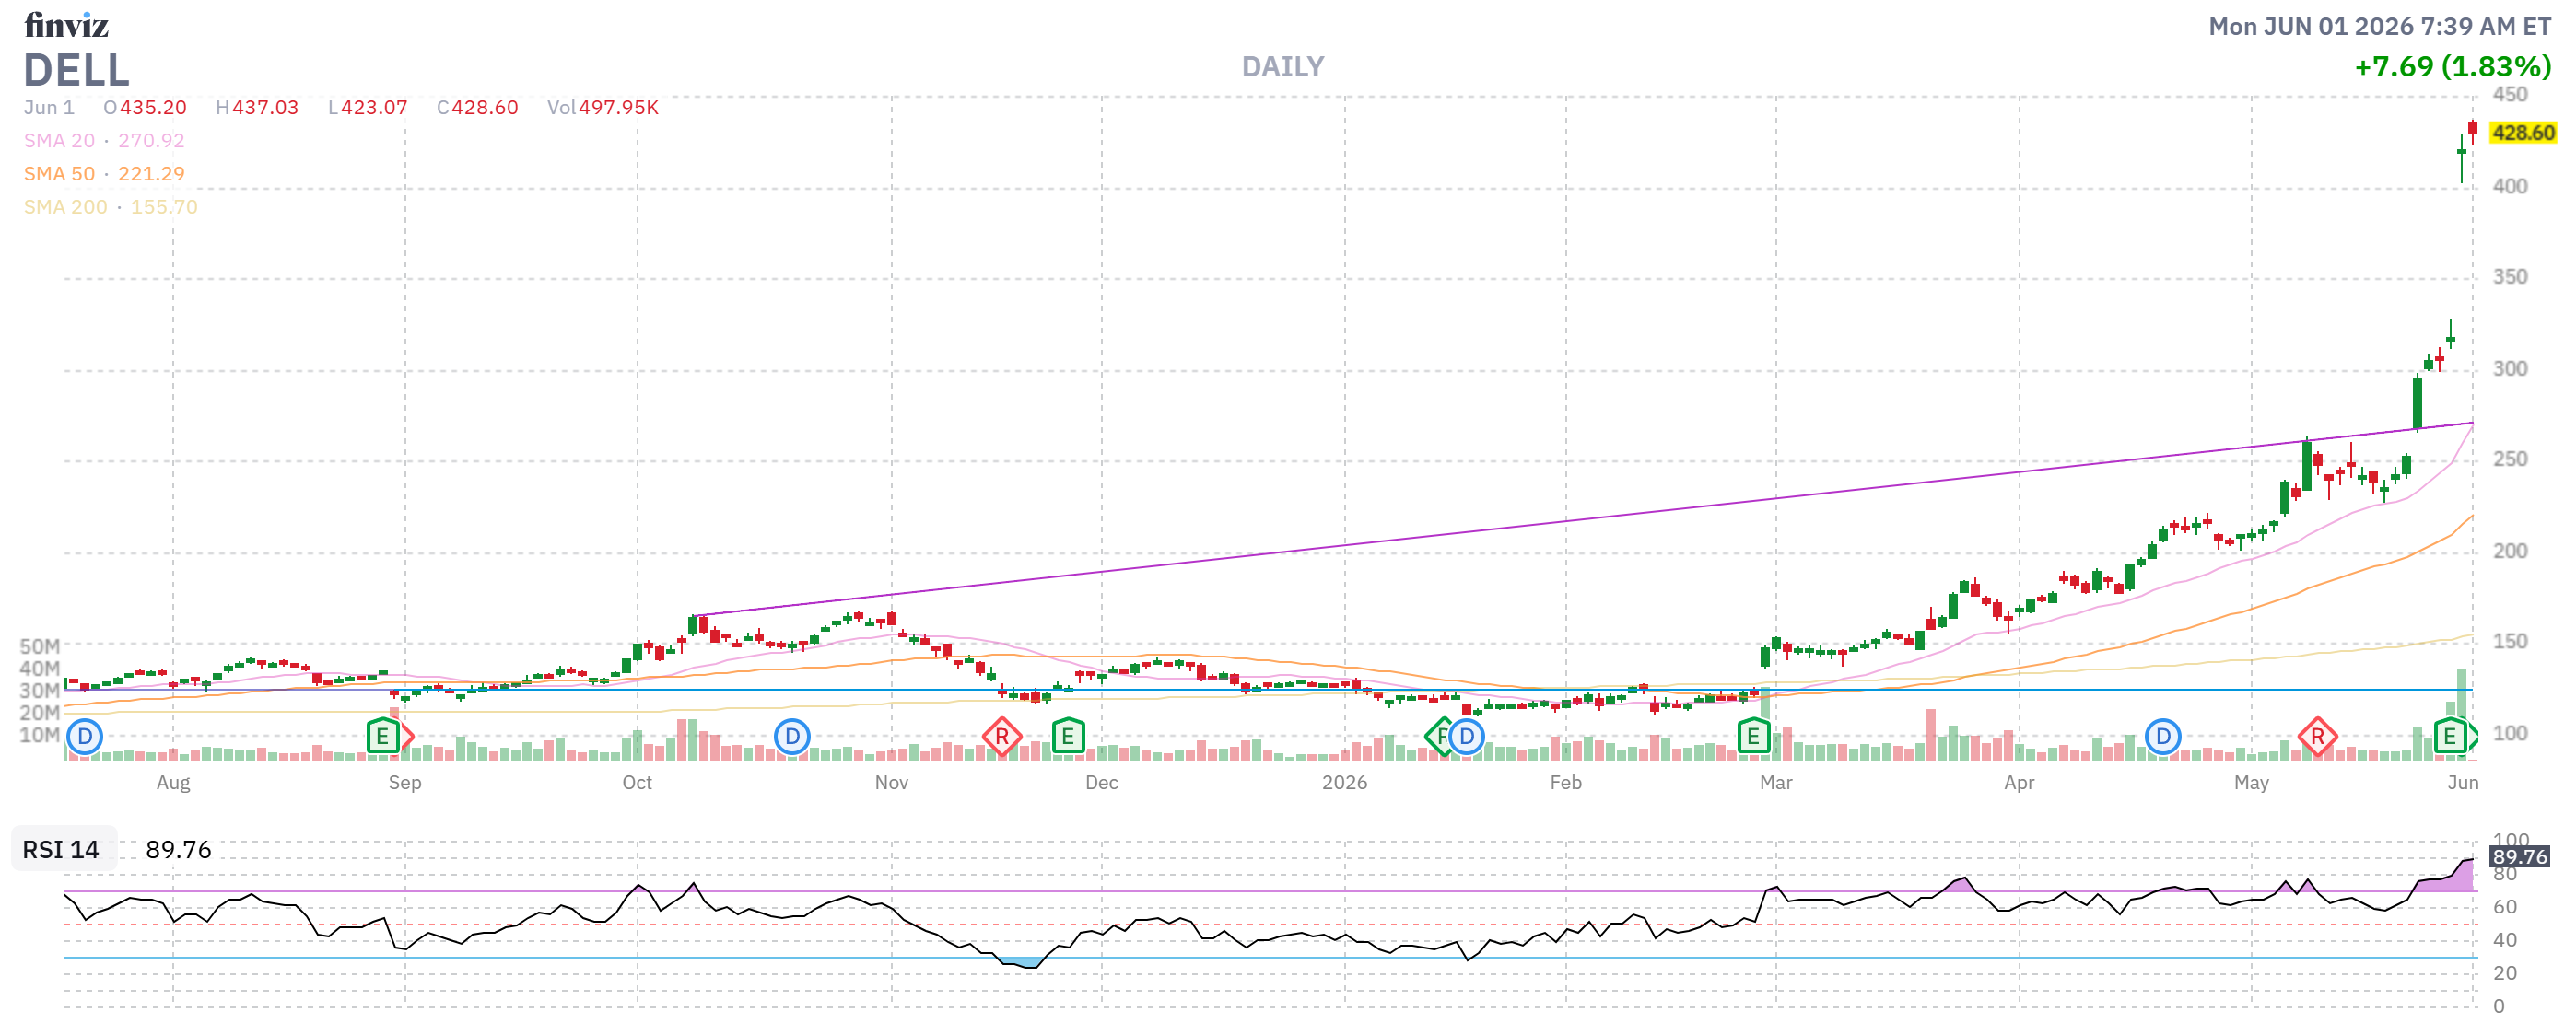
Task: Click the SMA 50 value 221.29
Action: [151, 174]
